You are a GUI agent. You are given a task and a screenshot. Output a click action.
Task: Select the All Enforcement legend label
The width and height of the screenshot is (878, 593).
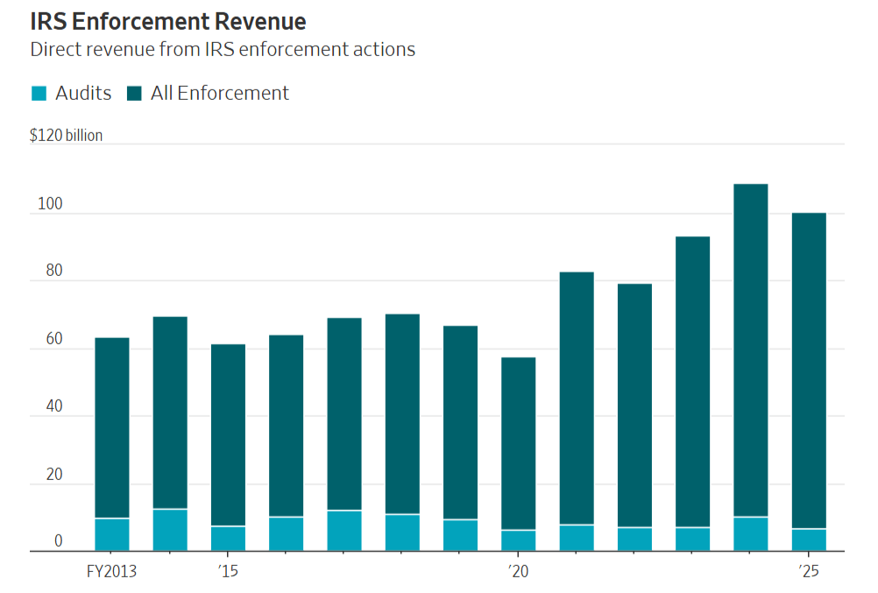(x=219, y=93)
